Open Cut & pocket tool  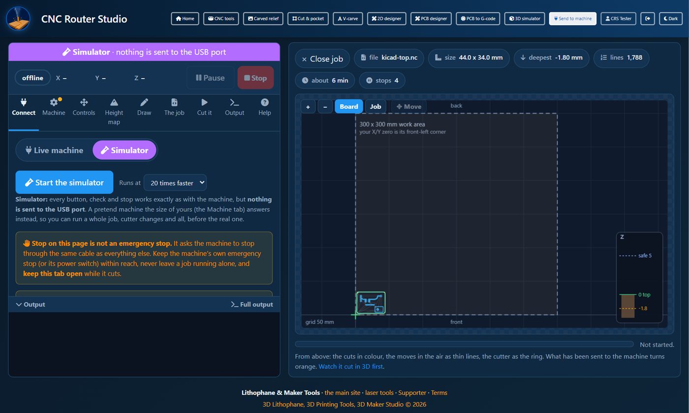point(308,19)
